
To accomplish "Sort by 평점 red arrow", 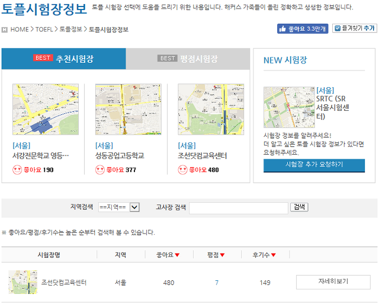I will pos(223,255).
